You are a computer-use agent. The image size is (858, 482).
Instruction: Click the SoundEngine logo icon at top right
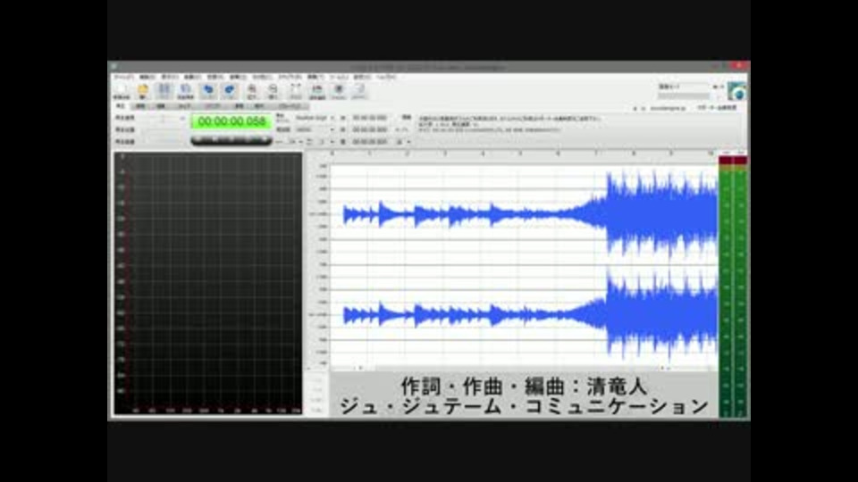(737, 92)
